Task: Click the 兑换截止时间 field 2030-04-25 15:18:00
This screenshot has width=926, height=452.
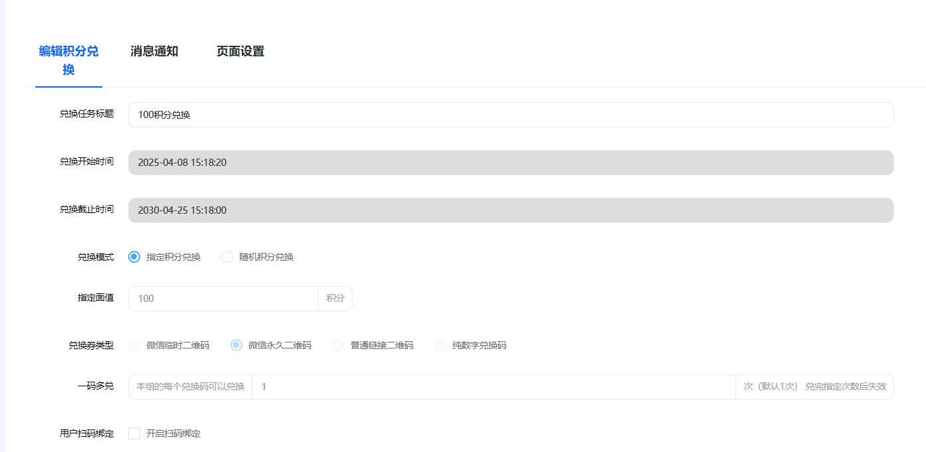Action: [x=511, y=210]
